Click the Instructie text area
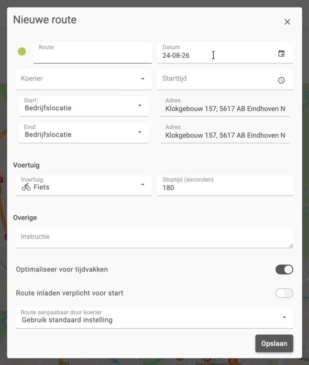This screenshot has height=365, width=309. click(x=154, y=238)
